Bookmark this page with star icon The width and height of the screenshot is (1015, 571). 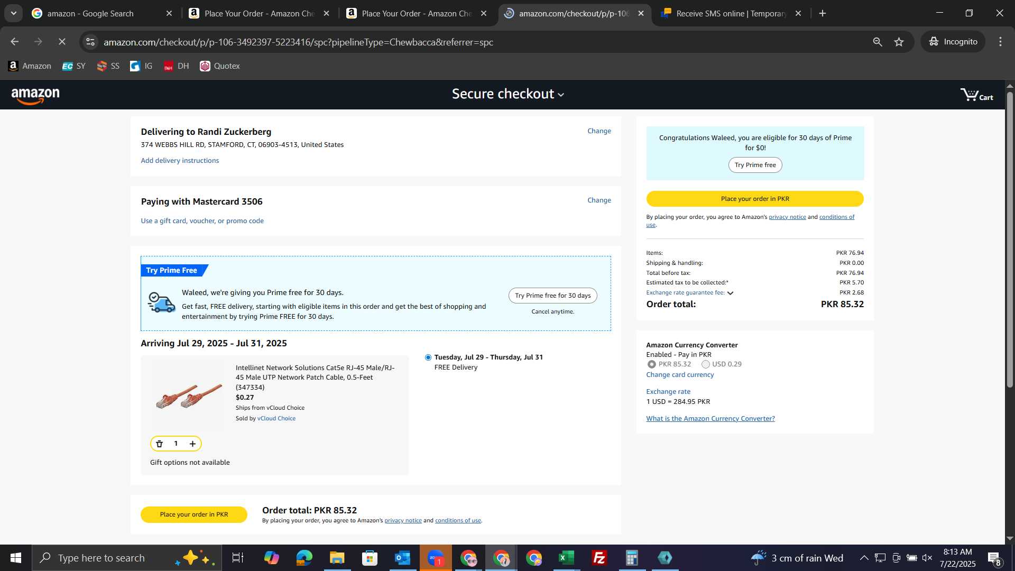(x=899, y=42)
